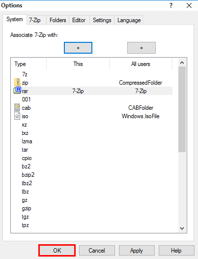
Task: Click the rar archive icon
Action: [17, 90]
